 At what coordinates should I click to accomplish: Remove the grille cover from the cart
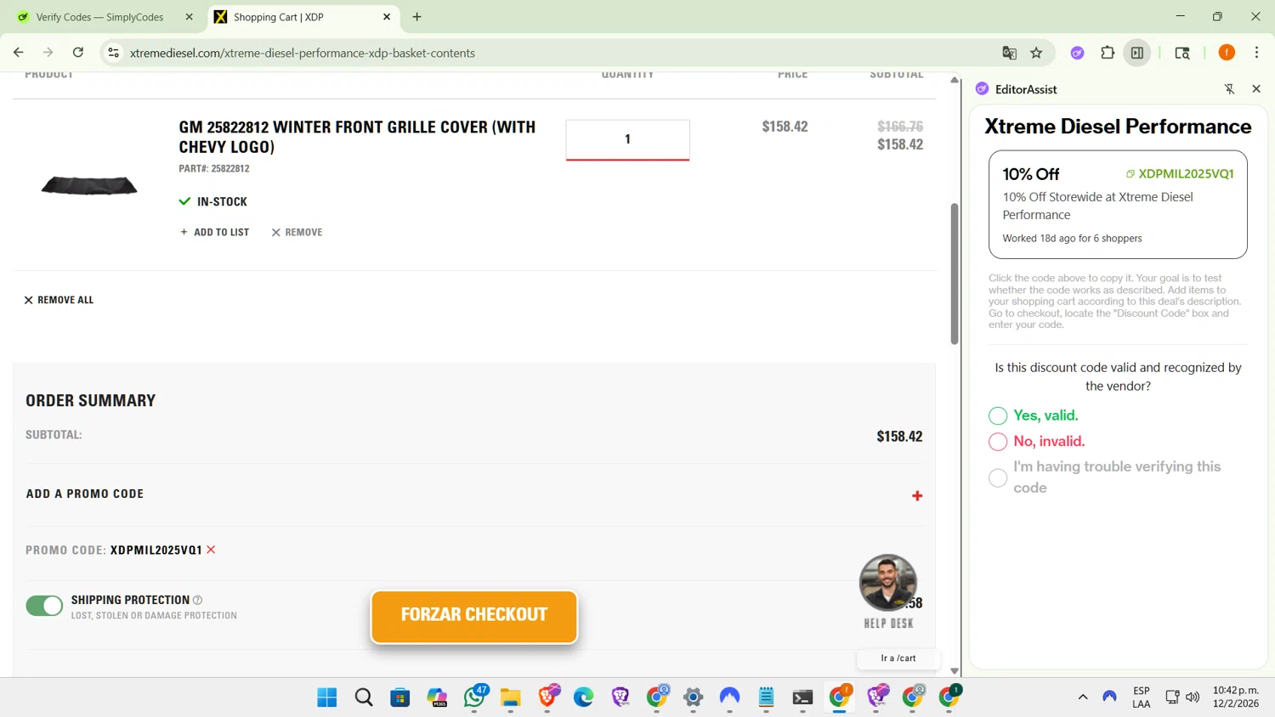pos(297,232)
